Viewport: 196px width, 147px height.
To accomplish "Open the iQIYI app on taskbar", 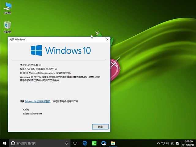I will [x=94, y=143].
